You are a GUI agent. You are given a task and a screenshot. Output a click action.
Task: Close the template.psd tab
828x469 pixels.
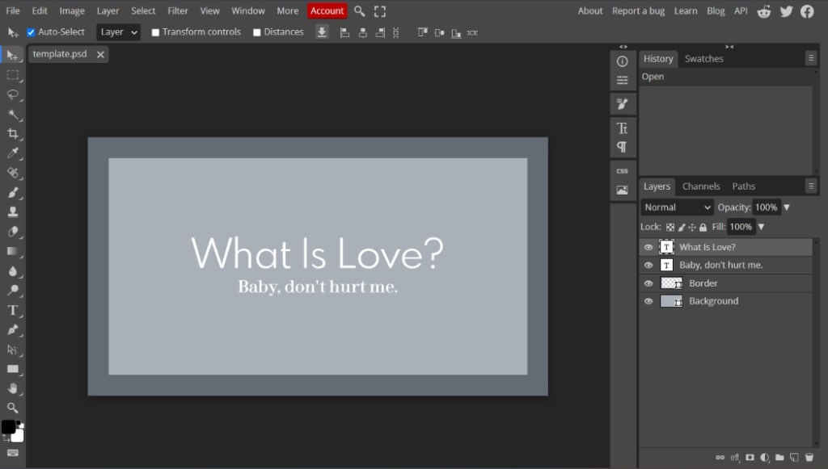pos(100,54)
